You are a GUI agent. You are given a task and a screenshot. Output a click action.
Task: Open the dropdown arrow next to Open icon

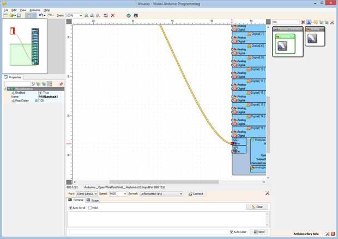tap(15, 15)
